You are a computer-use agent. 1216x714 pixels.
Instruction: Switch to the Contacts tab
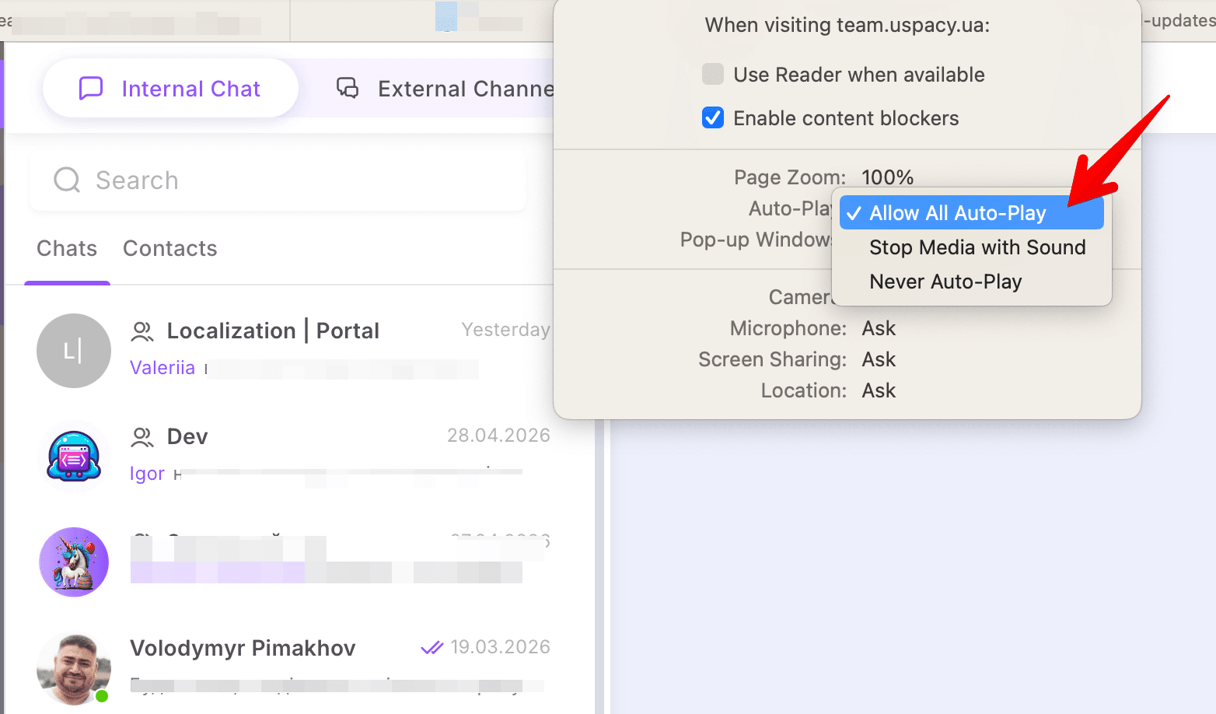pyautogui.click(x=170, y=248)
